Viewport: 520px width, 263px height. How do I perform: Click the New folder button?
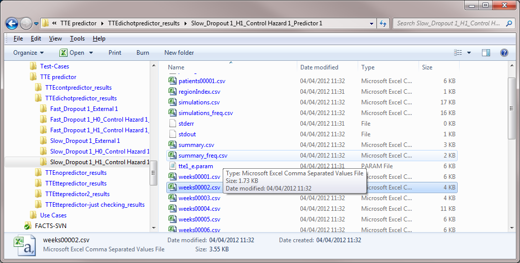[x=179, y=53]
